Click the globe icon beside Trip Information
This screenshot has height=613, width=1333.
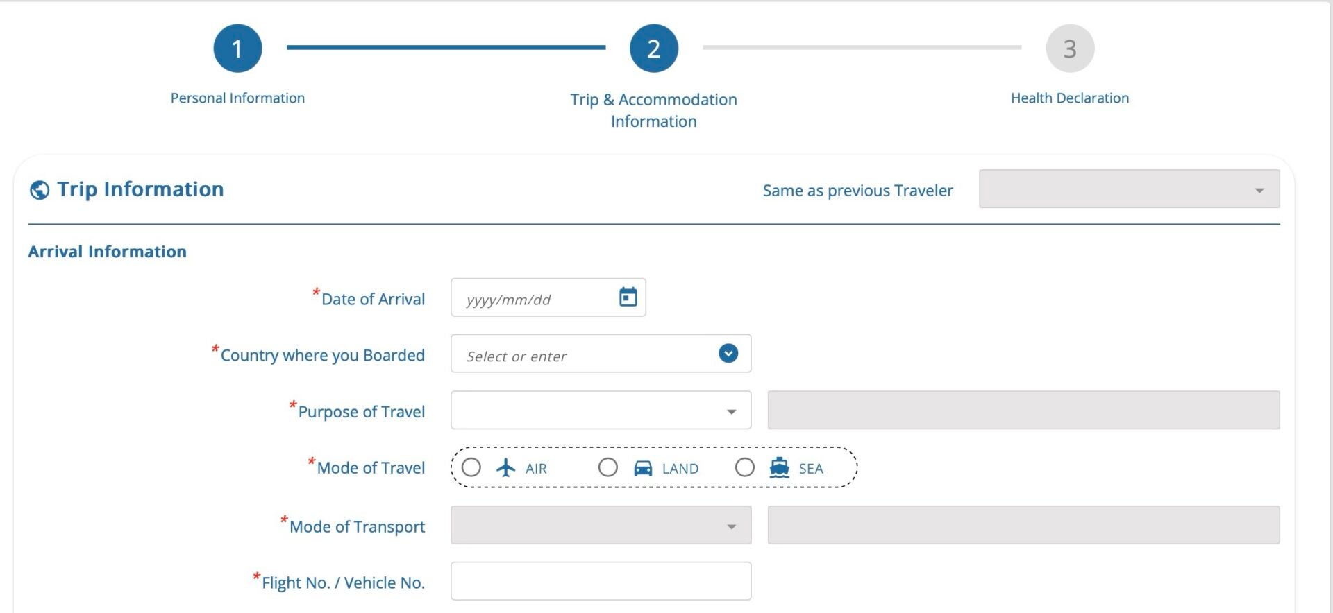coord(40,190)
